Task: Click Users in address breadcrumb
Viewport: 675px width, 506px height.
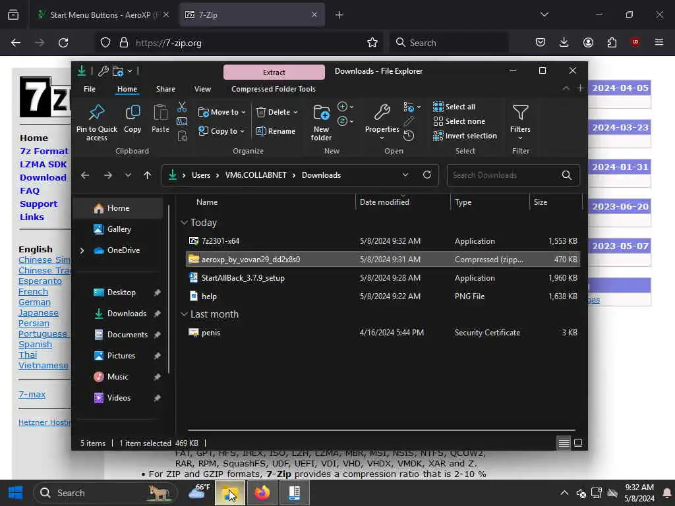Action: click(x=201, y=175)
